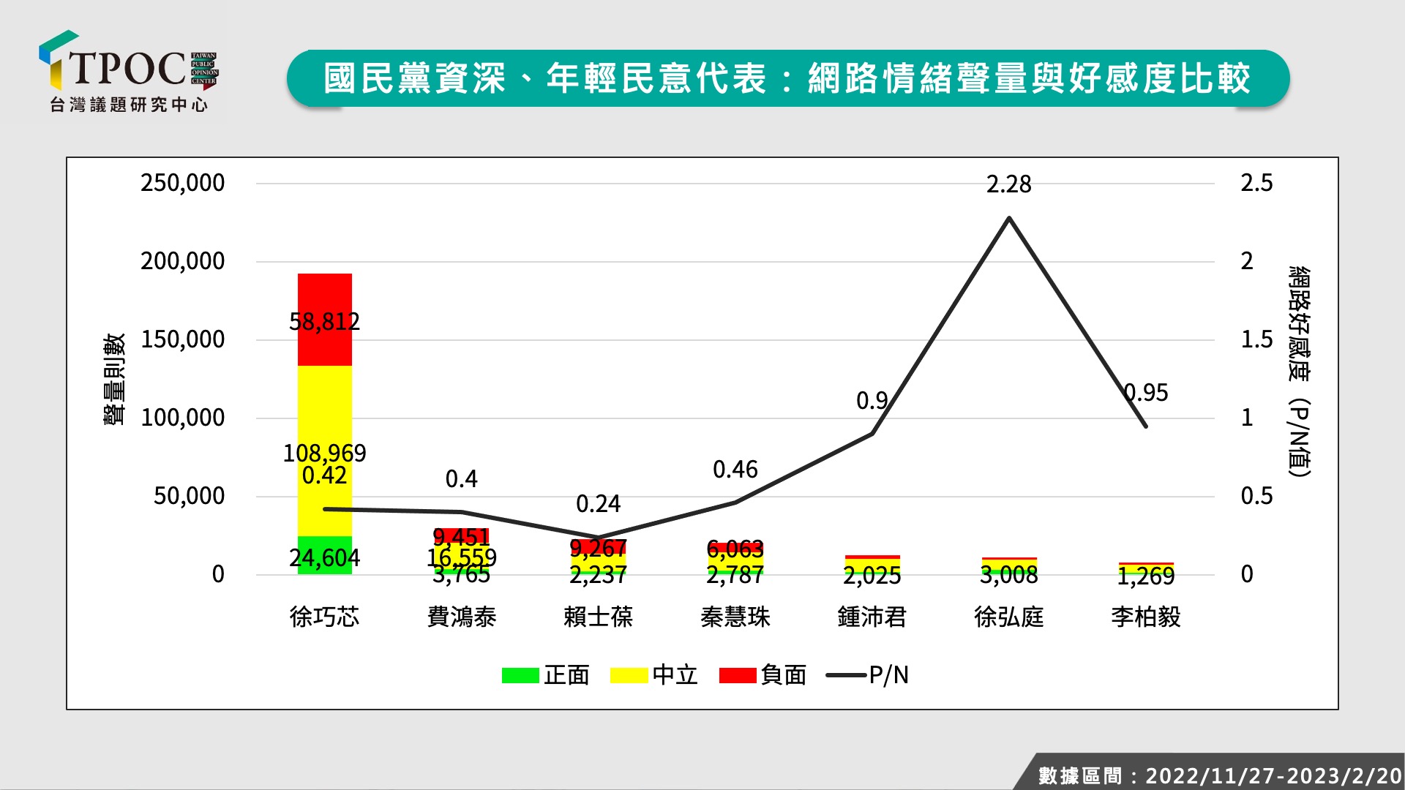
Task: Click the 徐巧芯 axis label
Action: [x=325, y=617]
